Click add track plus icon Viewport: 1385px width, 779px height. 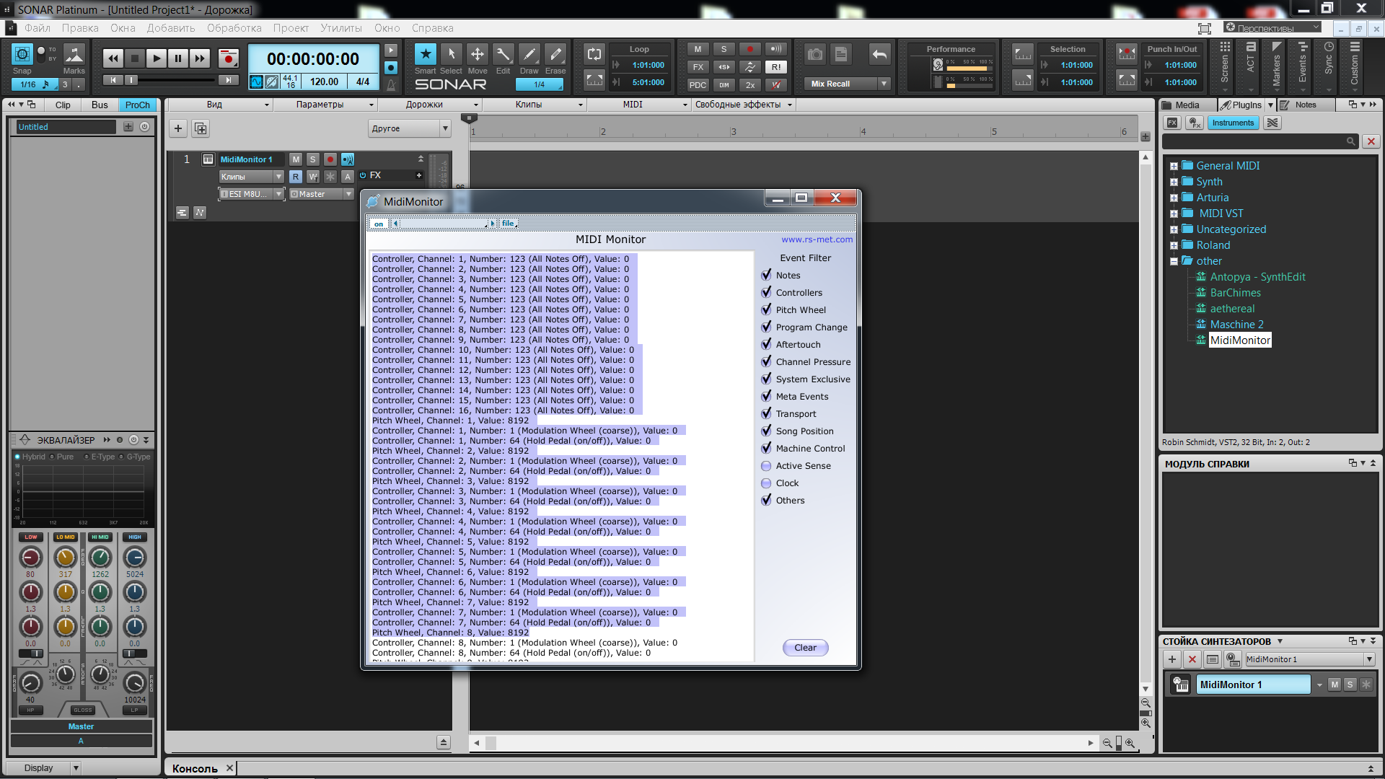[x=178, y=128]
